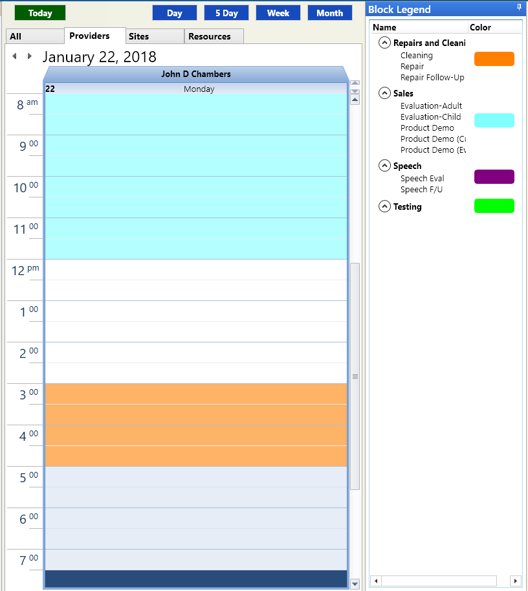Click the Today button
Screen dimensions: 528x591
(x=40, y=13)
